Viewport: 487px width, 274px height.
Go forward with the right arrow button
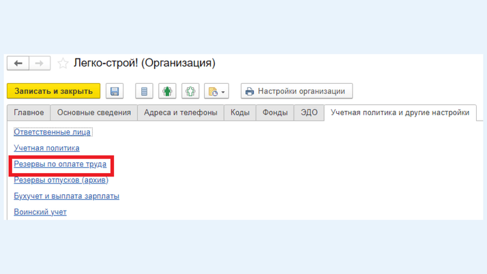coord(40,63)
